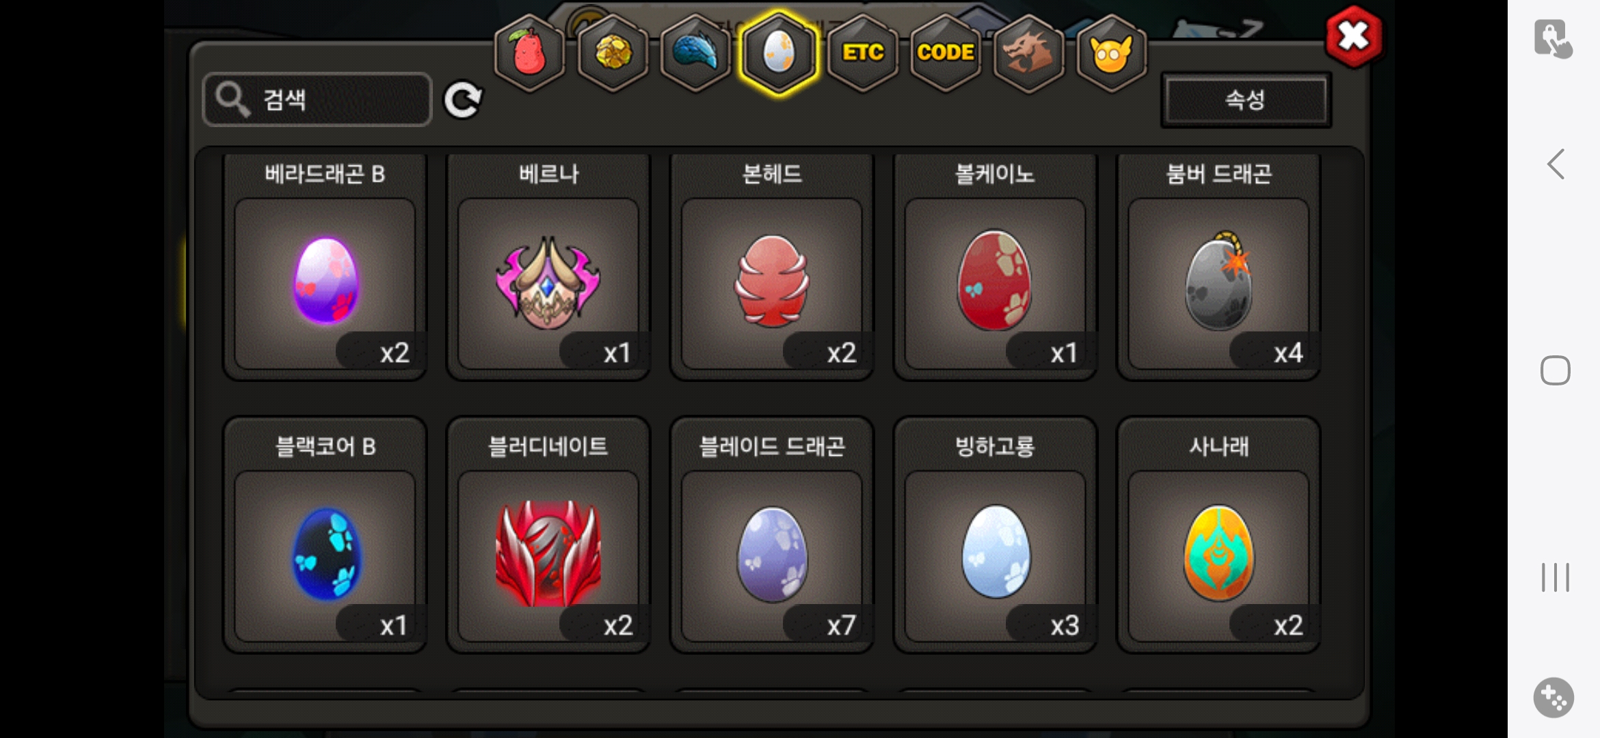Click the refresh arrow next to search
Viewport: 1600px width, 738px height.
463,100
